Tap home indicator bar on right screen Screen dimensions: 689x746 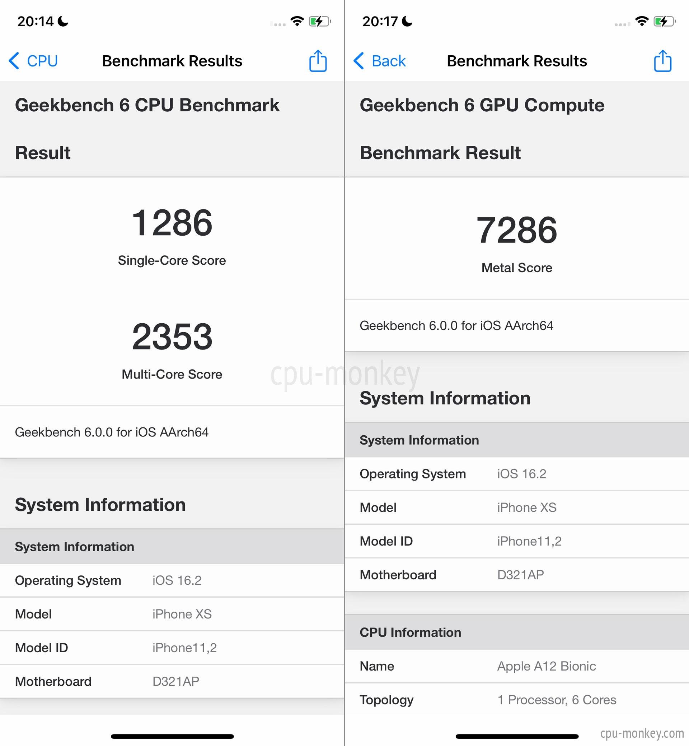coord(517,736)
